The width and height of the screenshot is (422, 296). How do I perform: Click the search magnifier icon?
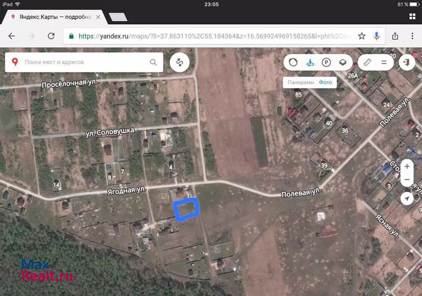click(x=154, y=62)
